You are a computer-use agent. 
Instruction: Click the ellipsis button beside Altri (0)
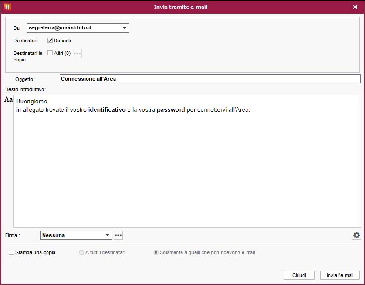click(x=77, y=54)
